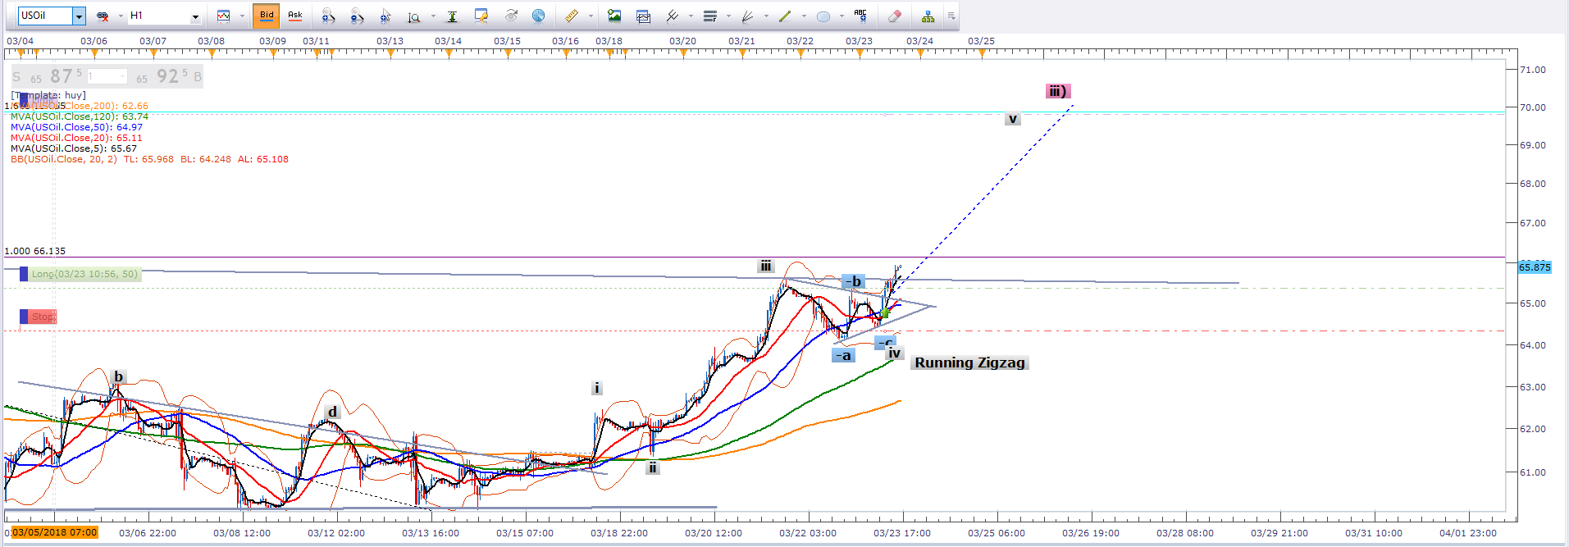
Task: Click the zoom out magnifier icon
Action: (357, 16)
